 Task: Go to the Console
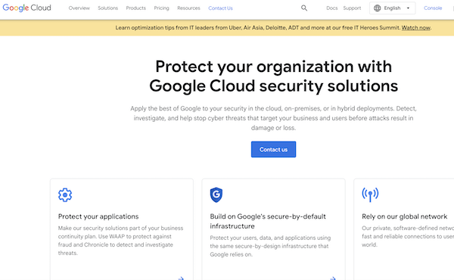pyautogui.click(x=433, y=8)
